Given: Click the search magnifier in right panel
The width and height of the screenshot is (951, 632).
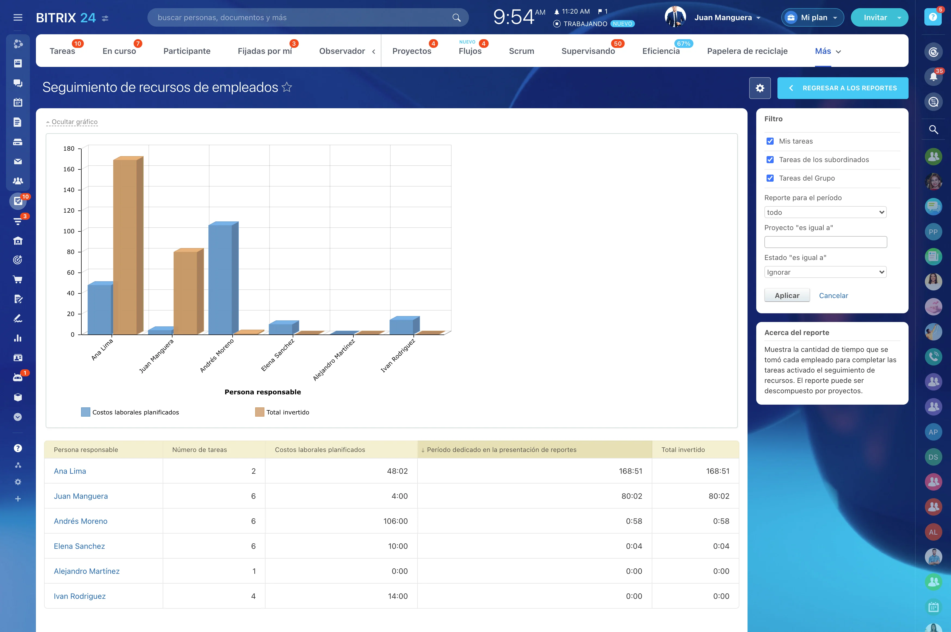Looking at the screenshot, I should click(x=933, y=130).
